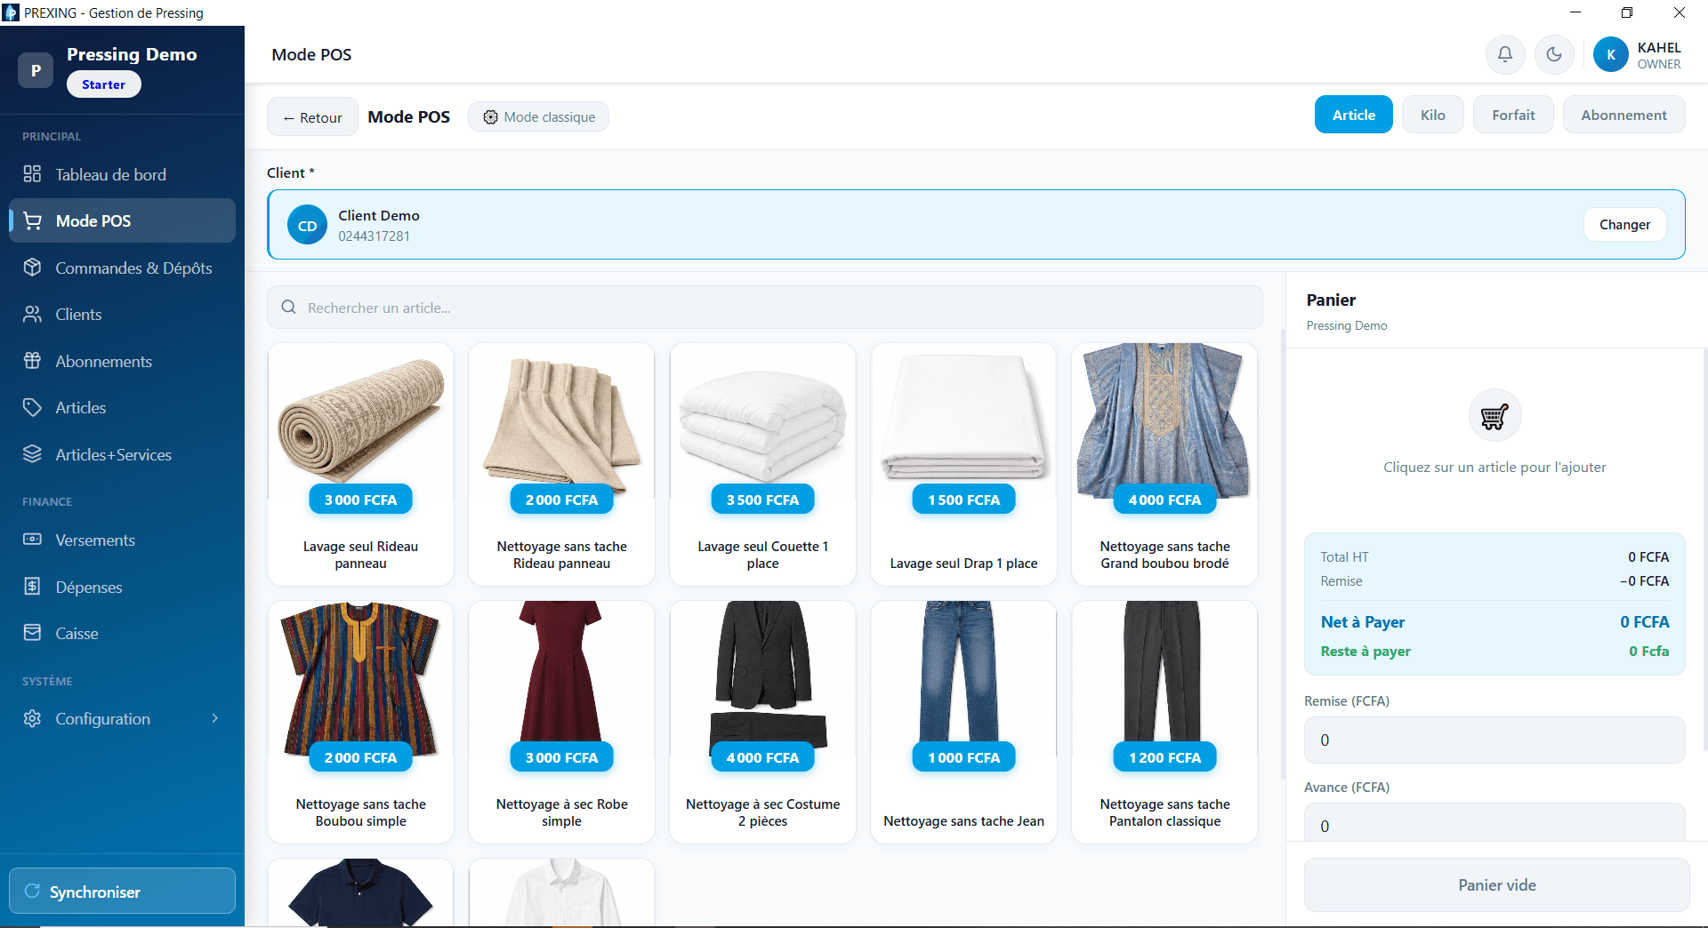Click the search magnifier icon
The height and width of the screenshot is (928, 1708).
coord(288,308)
